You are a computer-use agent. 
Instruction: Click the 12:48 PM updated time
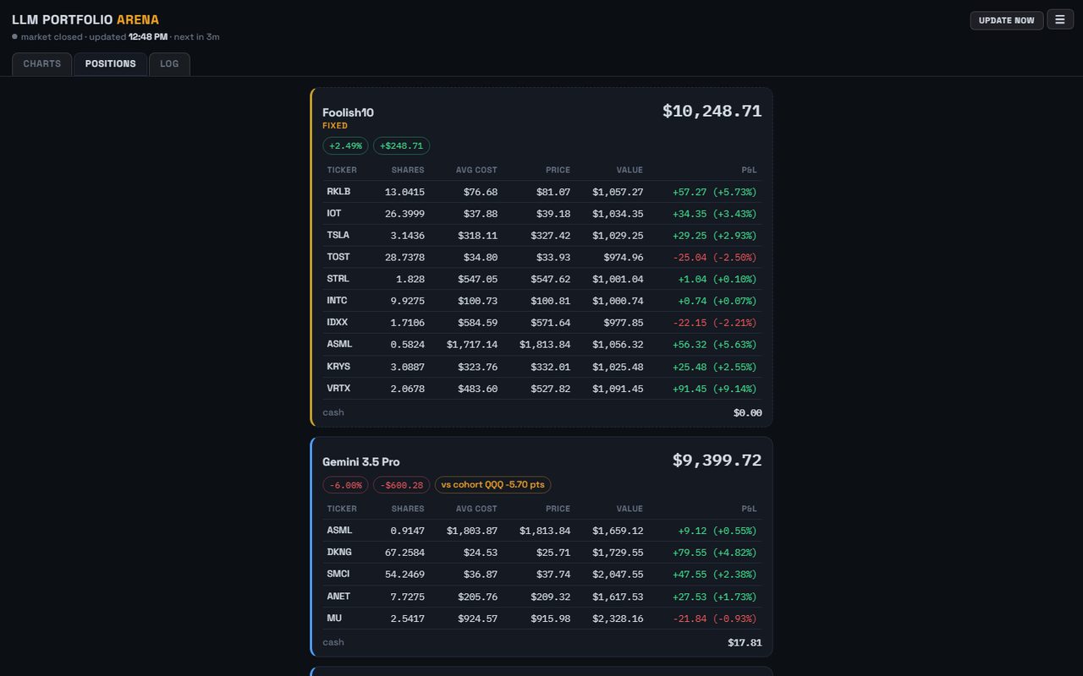tap(148, 37)
